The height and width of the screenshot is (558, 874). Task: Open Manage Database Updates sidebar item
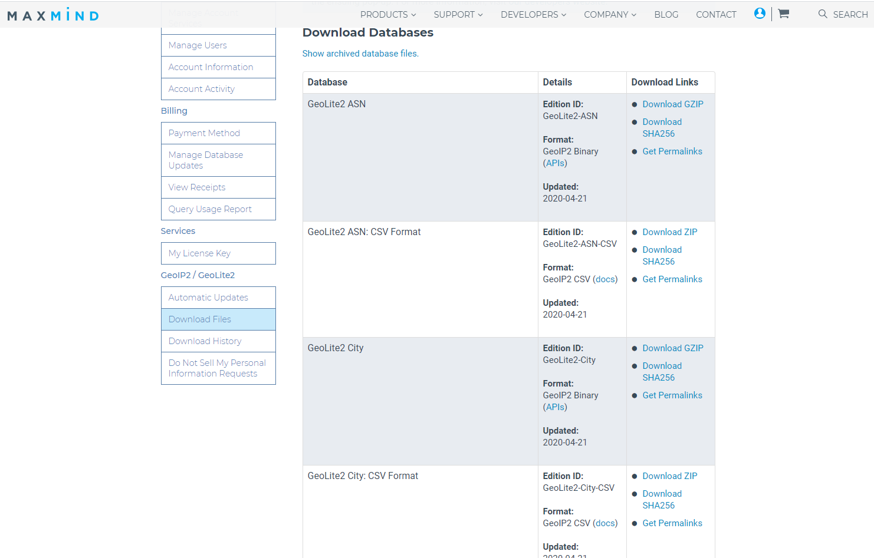pyautogui.click(x=218, y=160)
